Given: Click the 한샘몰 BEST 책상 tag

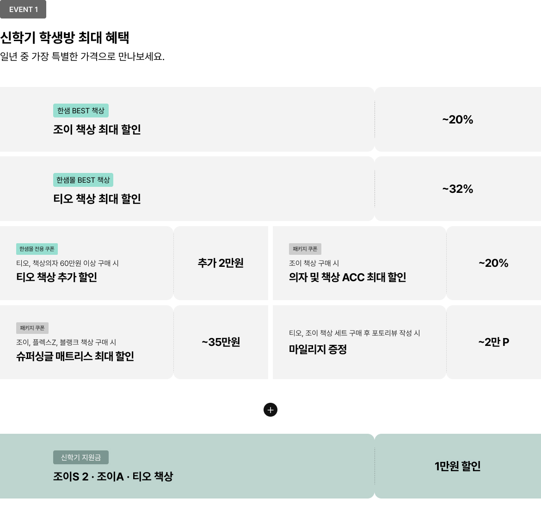Looking at the screenshot, I should coord(83,180).
